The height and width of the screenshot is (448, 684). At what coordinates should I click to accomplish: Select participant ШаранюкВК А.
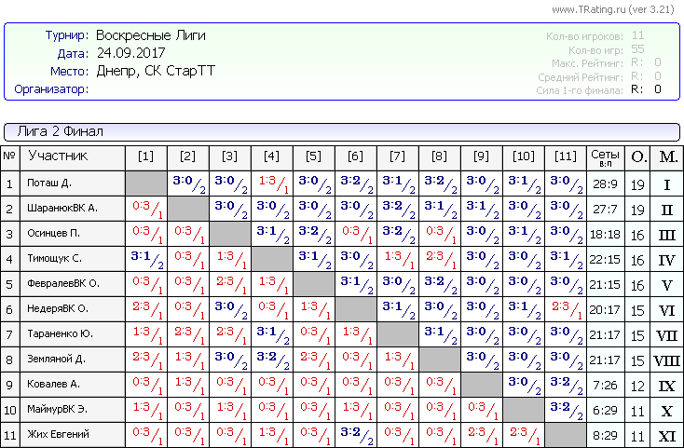[62, 209]
